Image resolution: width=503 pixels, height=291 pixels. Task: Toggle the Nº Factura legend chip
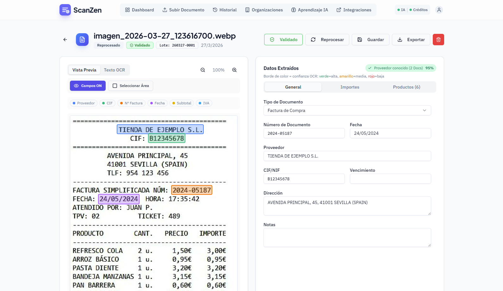coord(131,103)
